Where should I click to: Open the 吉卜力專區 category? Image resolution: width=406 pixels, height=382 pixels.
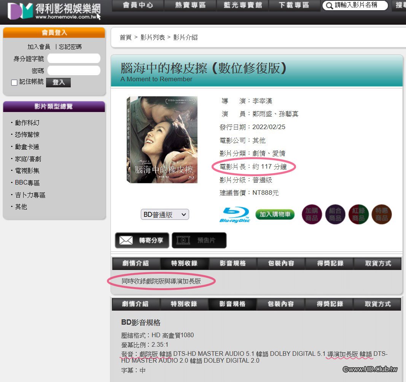(x=30, y=195)
